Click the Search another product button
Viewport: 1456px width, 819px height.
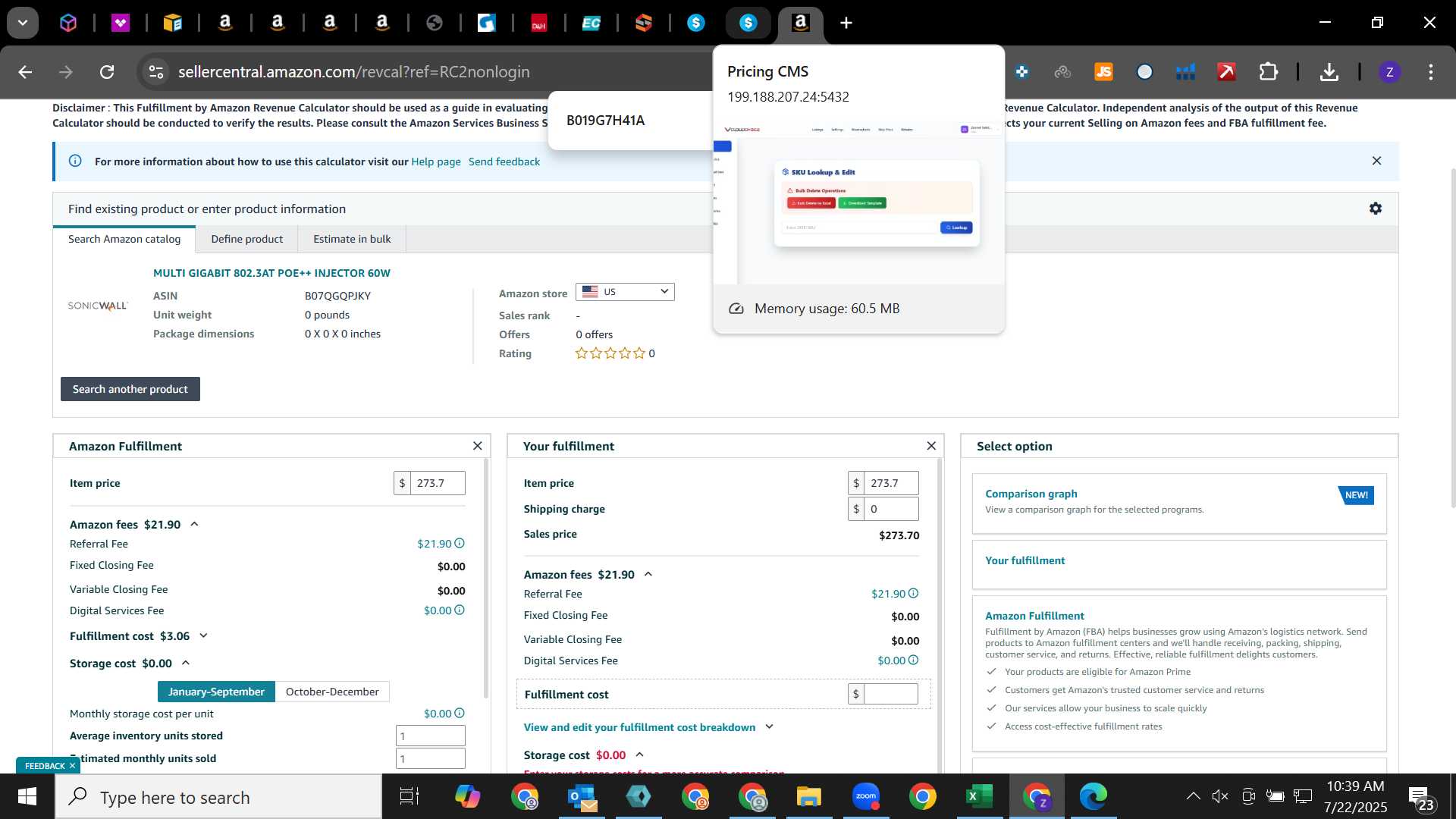[130, 389]
